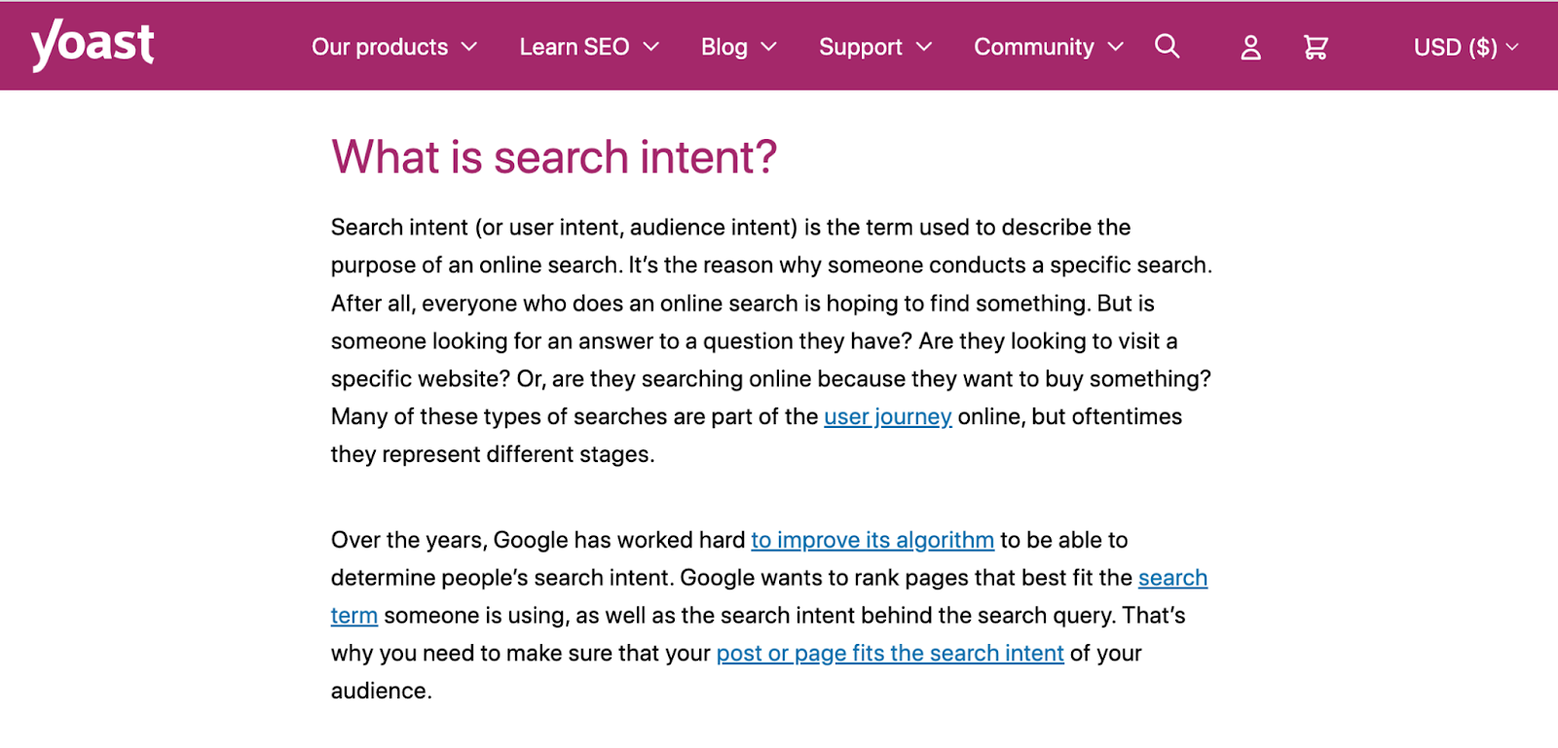
Task: Select the Support menu item
Action: point(861,47)
